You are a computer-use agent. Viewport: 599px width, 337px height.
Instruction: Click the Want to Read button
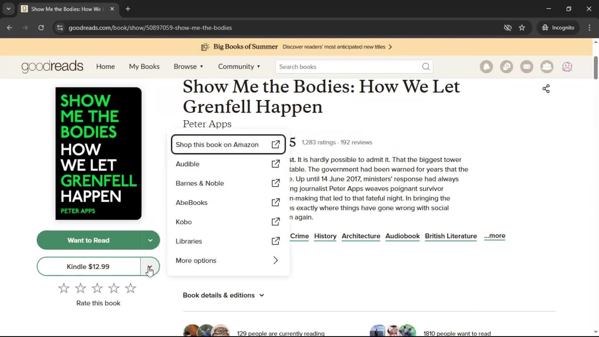point(88,240)
